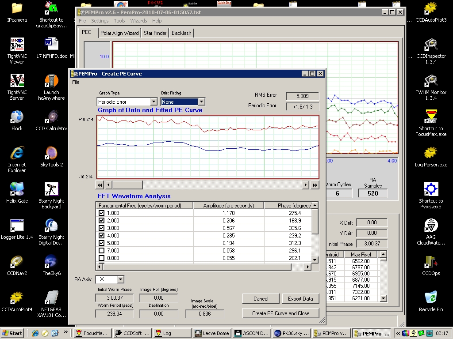Launch CCDAutoPilot3 desktop icon
Screen dimensions: 453x339
click(431, 12)
